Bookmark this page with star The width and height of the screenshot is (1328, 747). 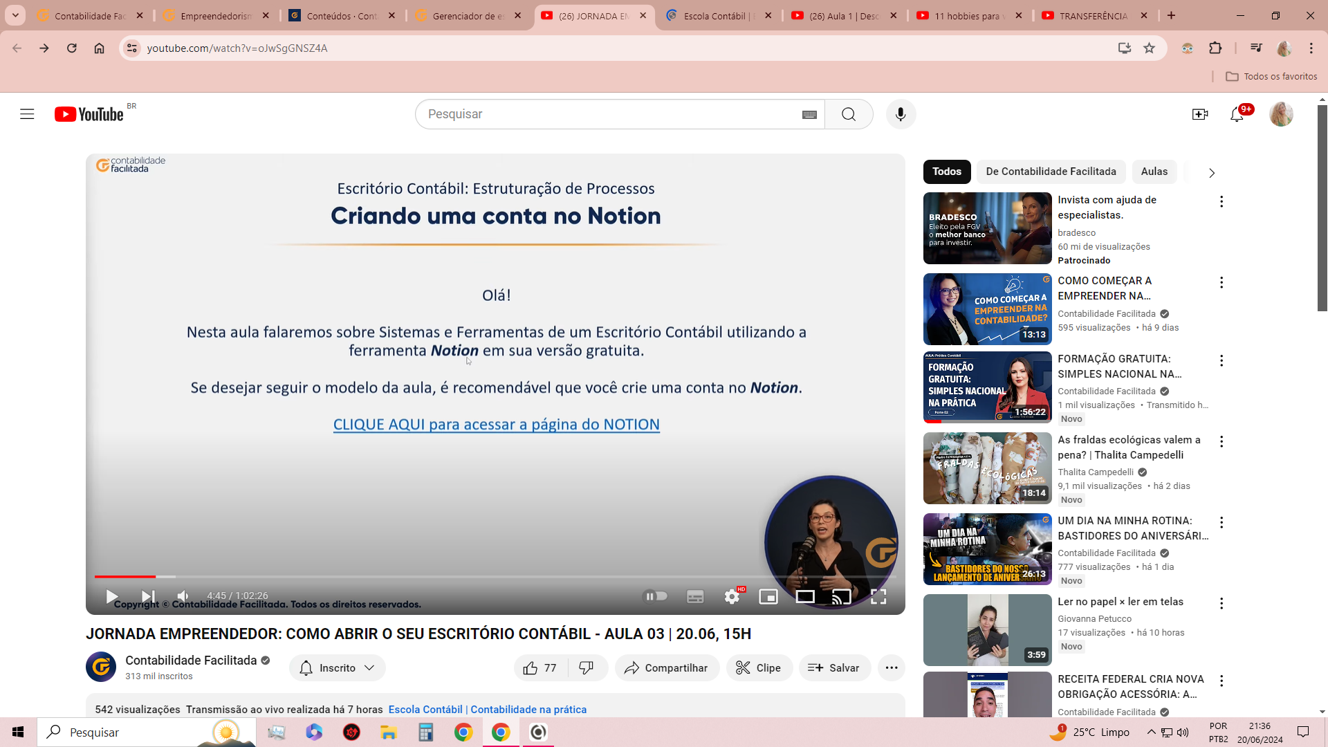1150,48
